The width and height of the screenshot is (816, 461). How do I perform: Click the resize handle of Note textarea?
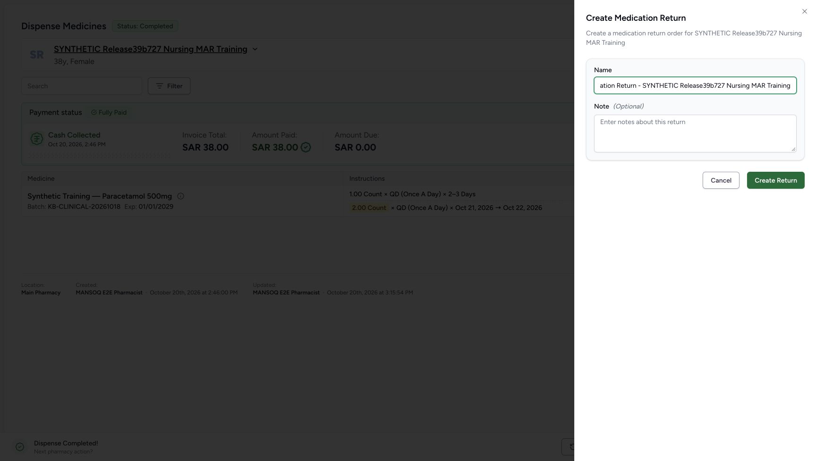(x=793, y=149)
